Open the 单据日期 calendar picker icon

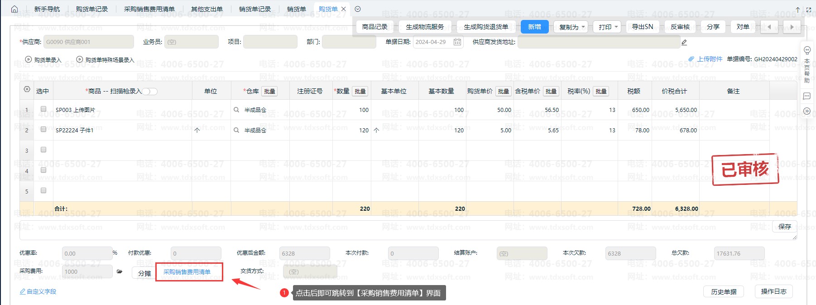point(457,42)
